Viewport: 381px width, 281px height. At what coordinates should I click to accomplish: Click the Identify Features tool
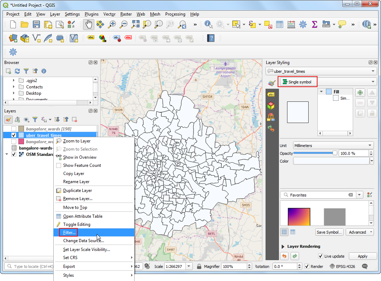(209, 24)
